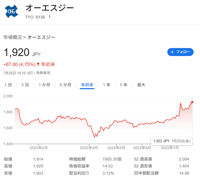This screenshot has height=181, width=200.
Task: Click the 1,914 opening price value
Action: 38,159
